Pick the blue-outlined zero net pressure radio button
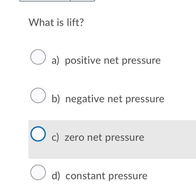The width and height of the screenshot is (196, 190). pos(38,134)
